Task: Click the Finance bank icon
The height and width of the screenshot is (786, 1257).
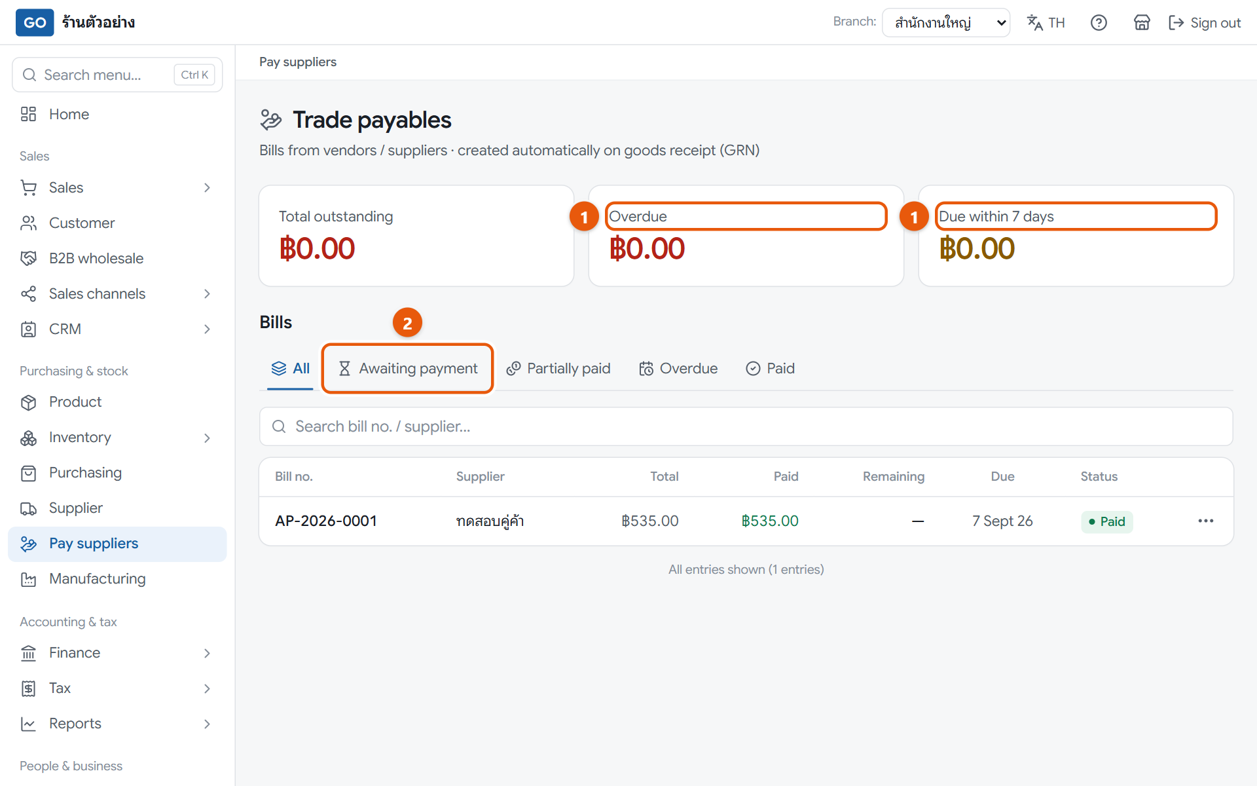Action: pos(28,653)
